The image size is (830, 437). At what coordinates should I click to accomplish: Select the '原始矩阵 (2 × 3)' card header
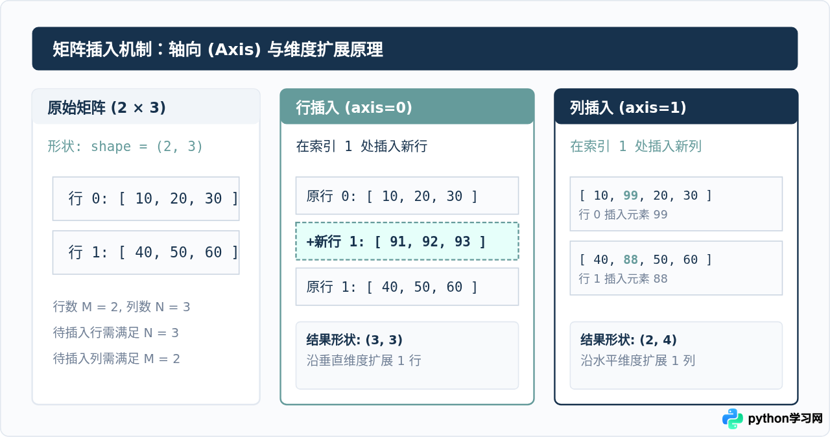click(146, 106)
